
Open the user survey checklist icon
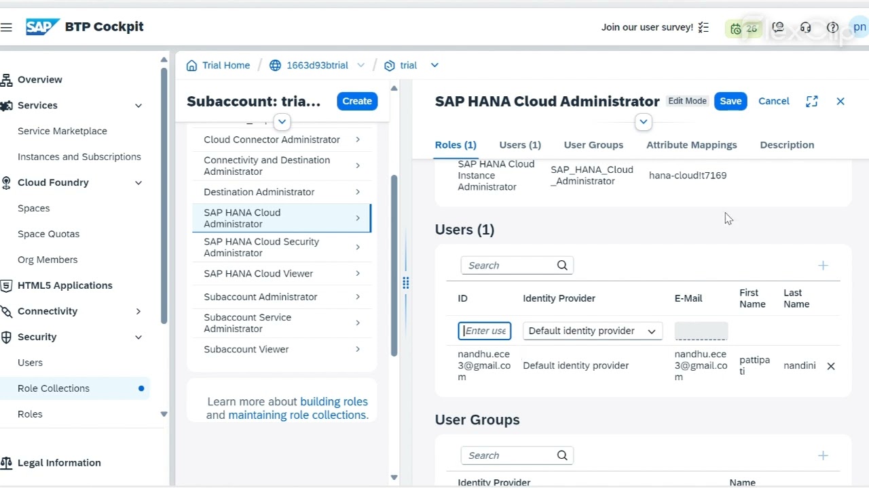[x=703, y=28]
